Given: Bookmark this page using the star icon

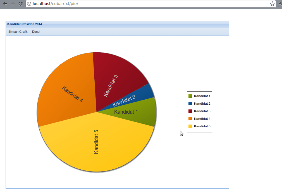Looking at the screenshot, I should (272, 4).
